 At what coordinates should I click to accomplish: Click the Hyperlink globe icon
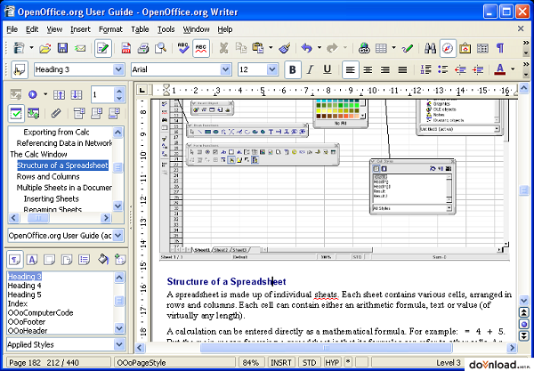tap(364, 48)
